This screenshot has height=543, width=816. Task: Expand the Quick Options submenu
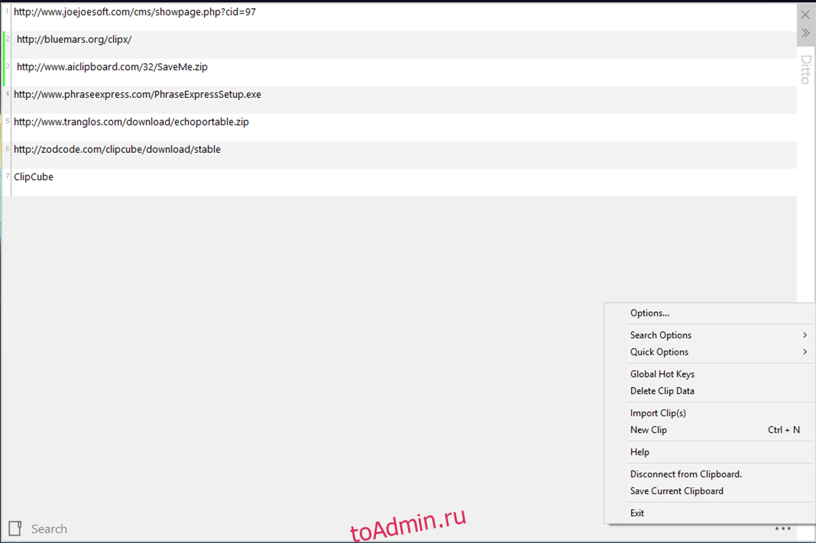[x=709, y=352]
